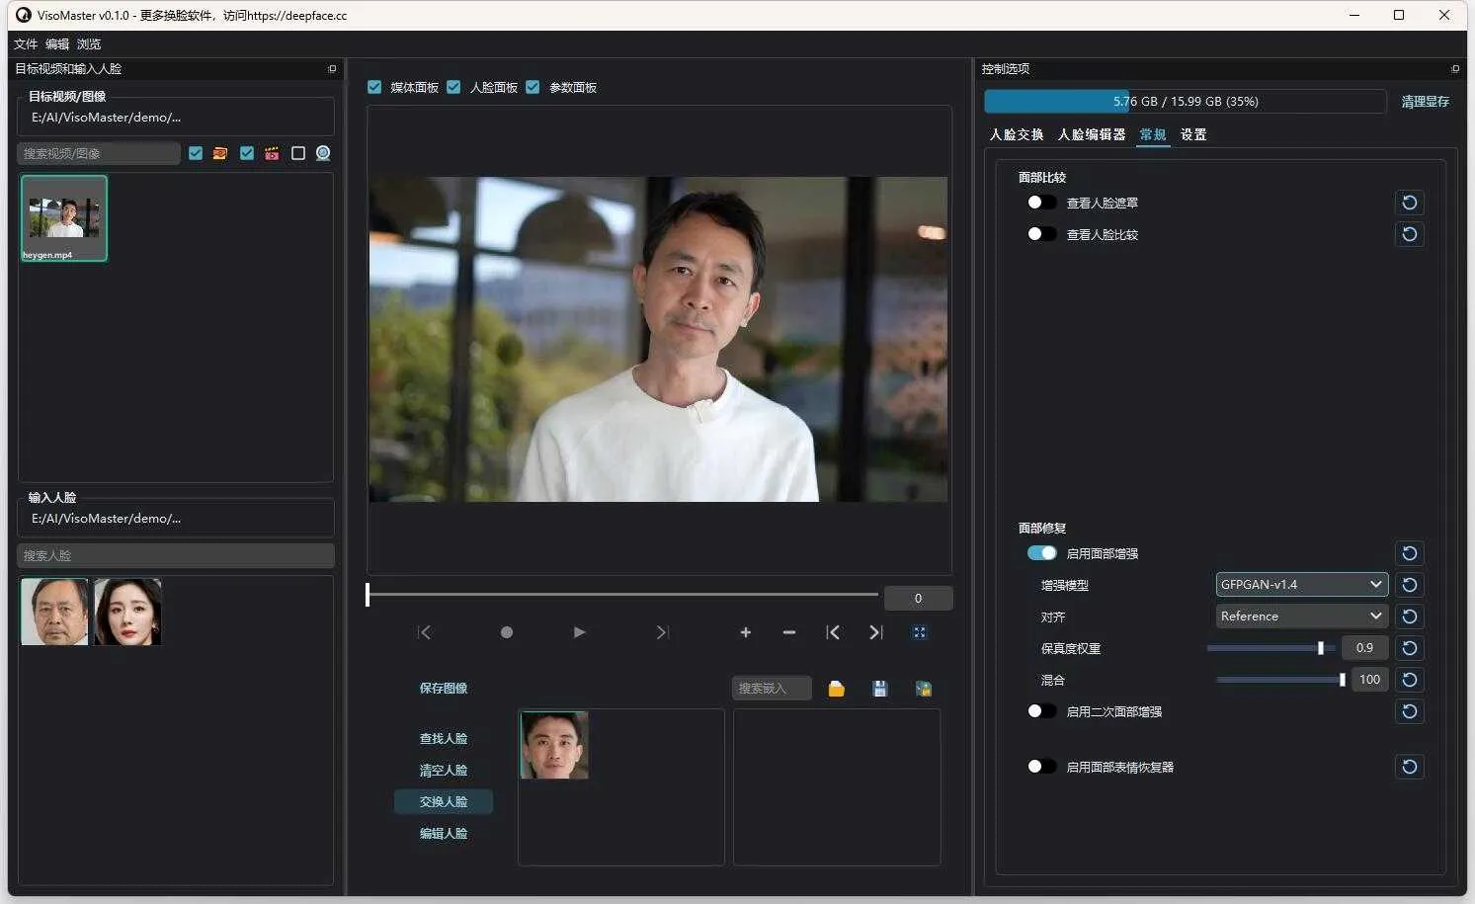Reset the 查看人脸比较 option
Image resolution: width=1475 pixels, height=904 pixels.
pos(1410,234)
